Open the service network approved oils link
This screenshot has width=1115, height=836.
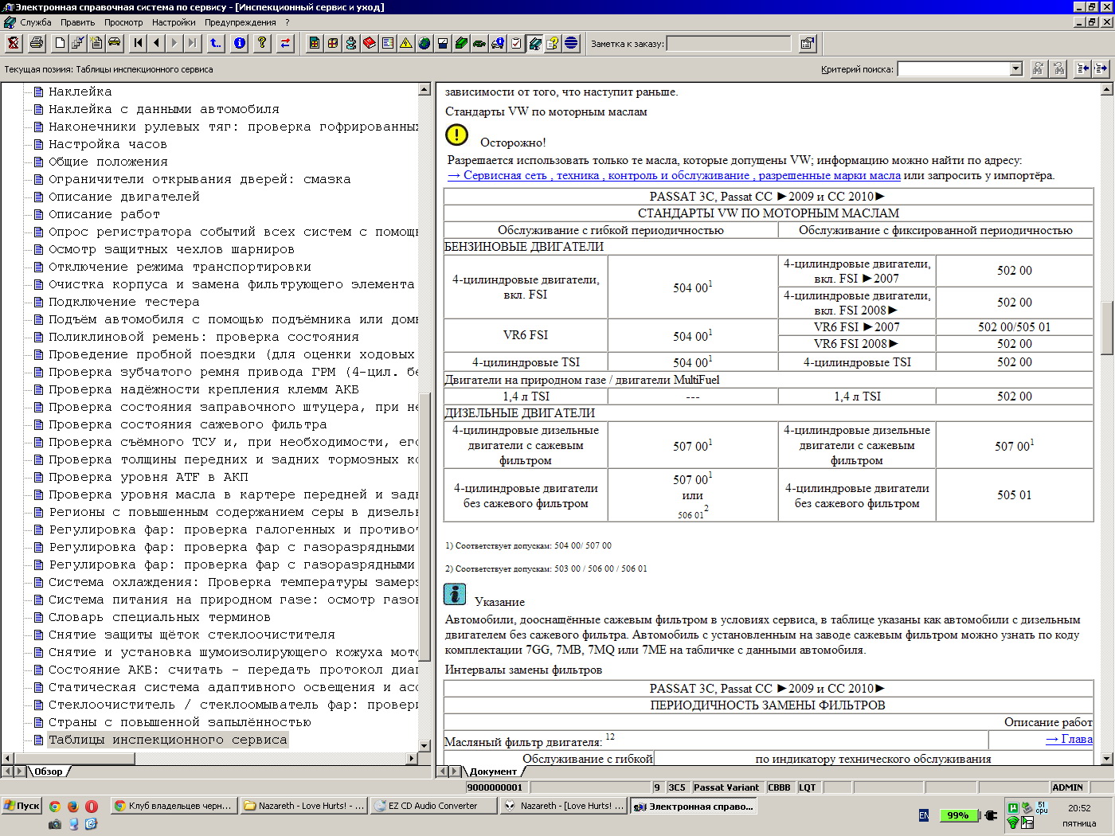[674, 175]
